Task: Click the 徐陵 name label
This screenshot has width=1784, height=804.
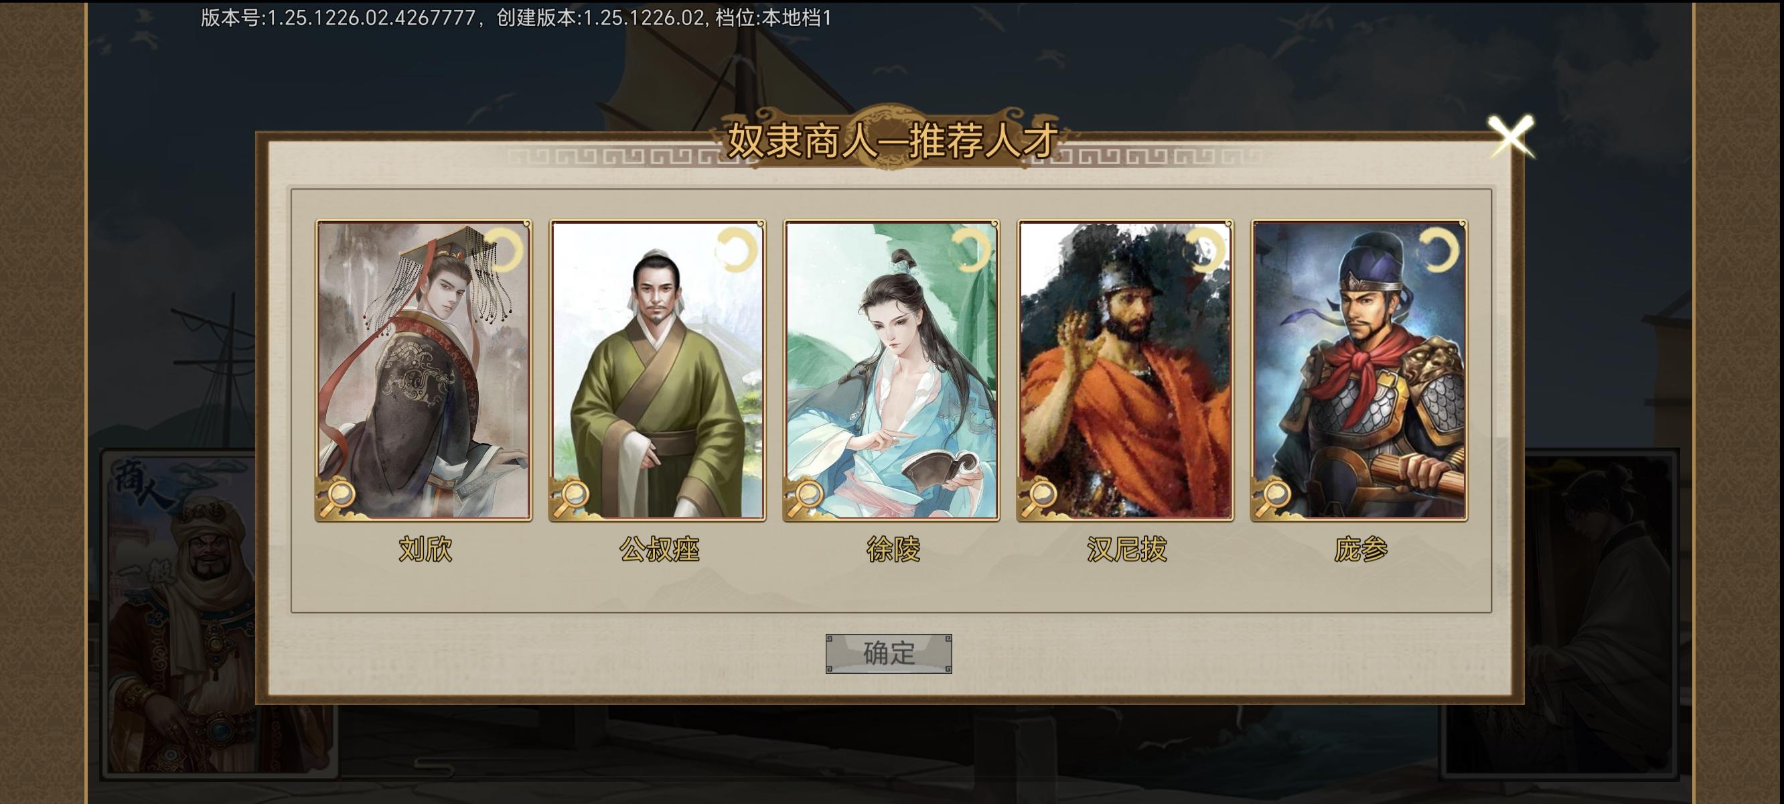Action: tap(893, 549)
